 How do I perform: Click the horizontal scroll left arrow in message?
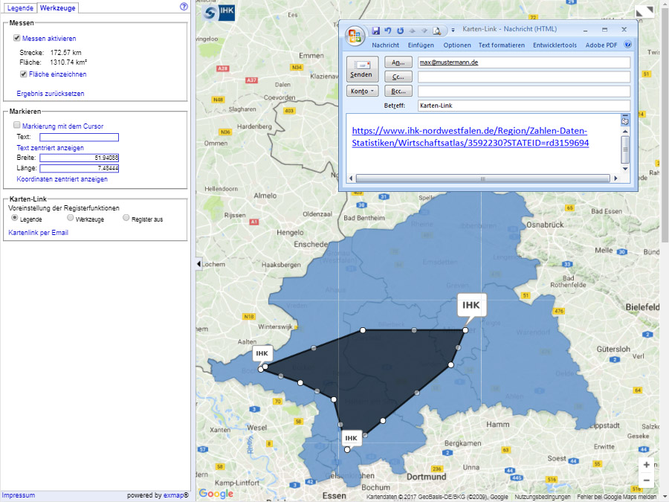(x=351, y=178)
